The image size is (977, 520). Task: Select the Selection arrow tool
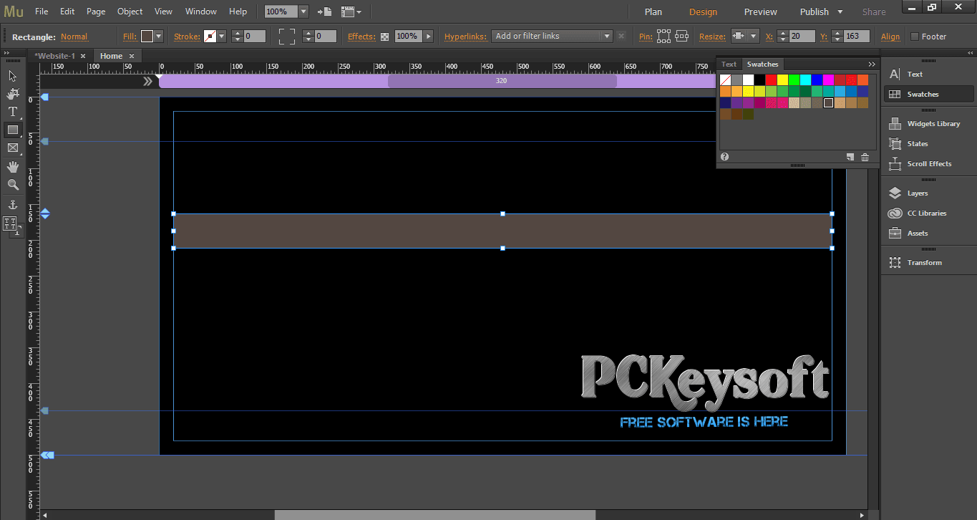pyautogui.click(x=13, y=76)
